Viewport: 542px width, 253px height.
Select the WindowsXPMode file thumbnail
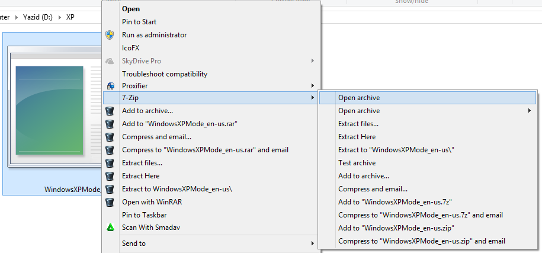point(51,113)
